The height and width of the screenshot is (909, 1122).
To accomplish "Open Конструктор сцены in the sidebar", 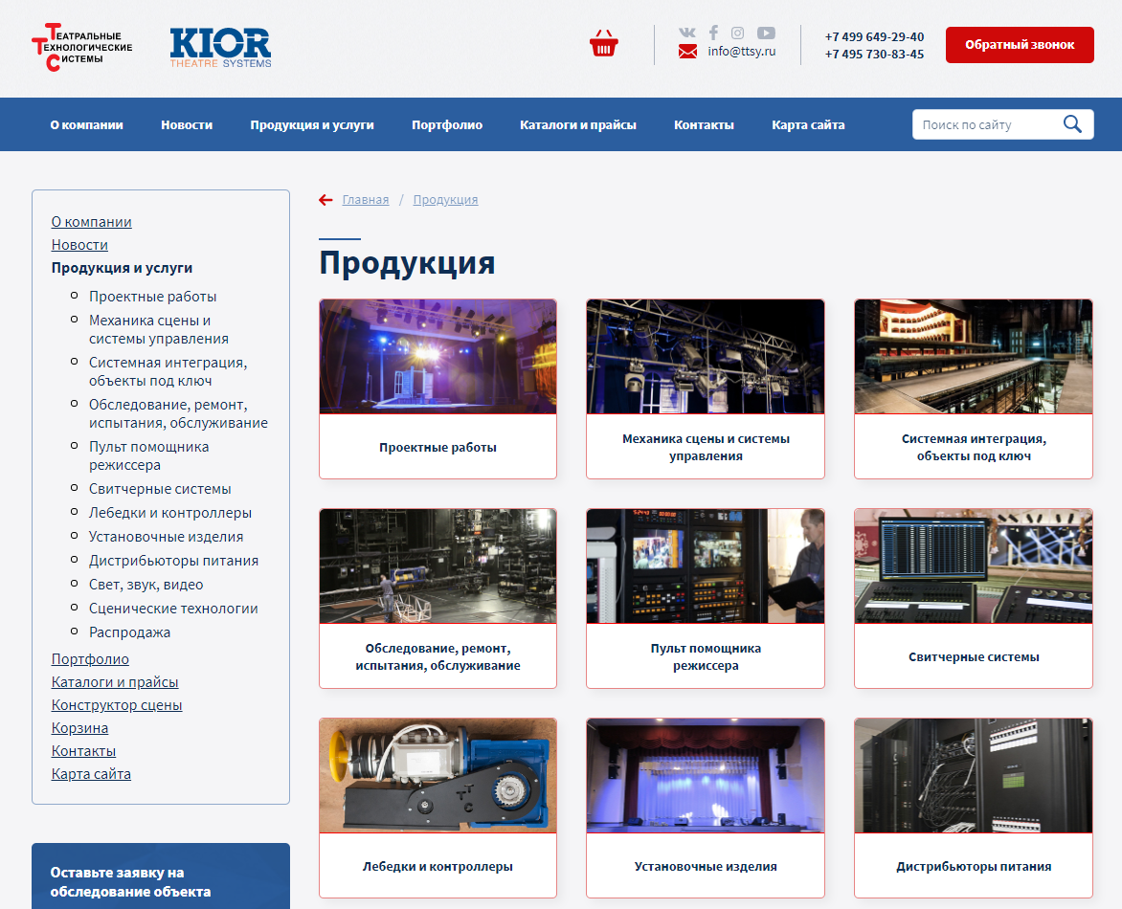I will tap(117, 705).
